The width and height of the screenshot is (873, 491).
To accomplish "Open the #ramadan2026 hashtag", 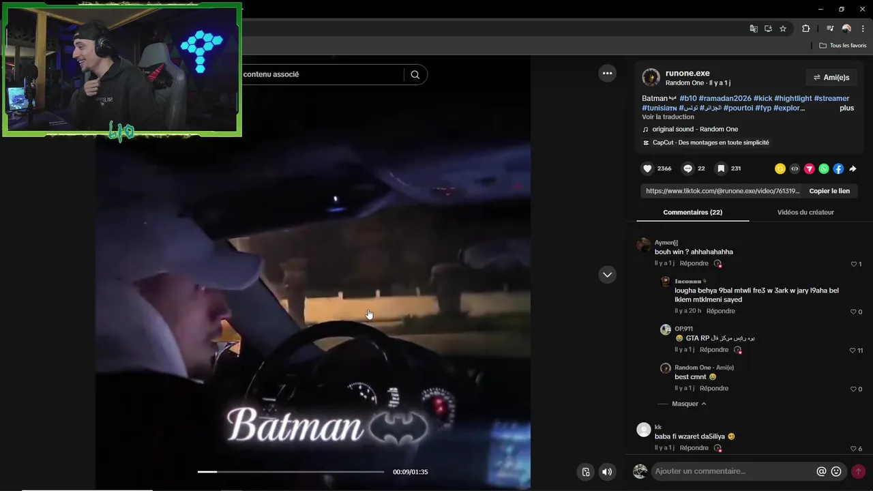I will point(724,98).
